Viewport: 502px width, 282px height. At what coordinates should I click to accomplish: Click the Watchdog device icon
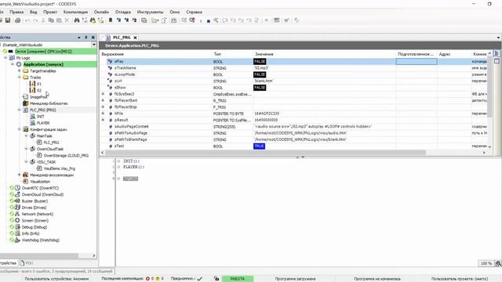pyautogui.click(x=17, y=240)
